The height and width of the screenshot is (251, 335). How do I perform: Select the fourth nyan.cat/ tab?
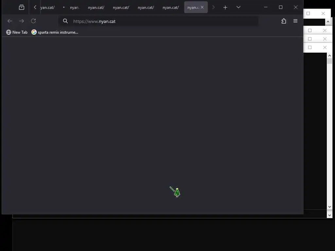tap(121, 8)
